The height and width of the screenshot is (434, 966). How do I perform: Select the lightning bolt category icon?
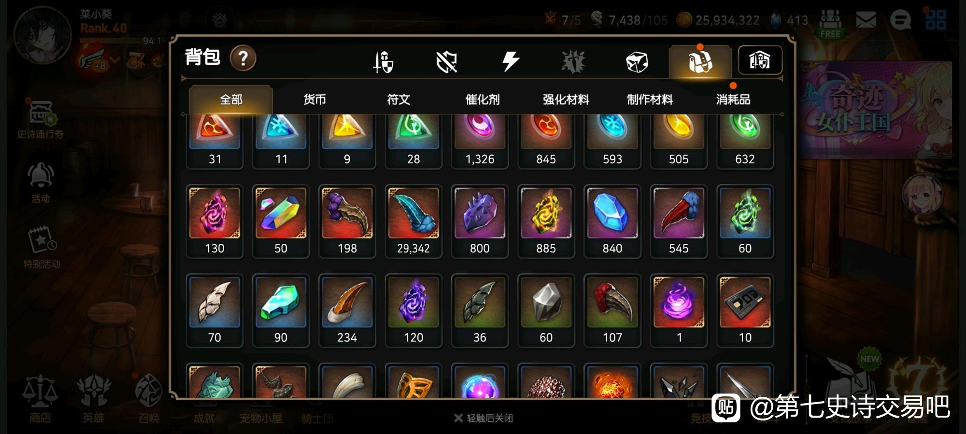[x=510, y=62]
